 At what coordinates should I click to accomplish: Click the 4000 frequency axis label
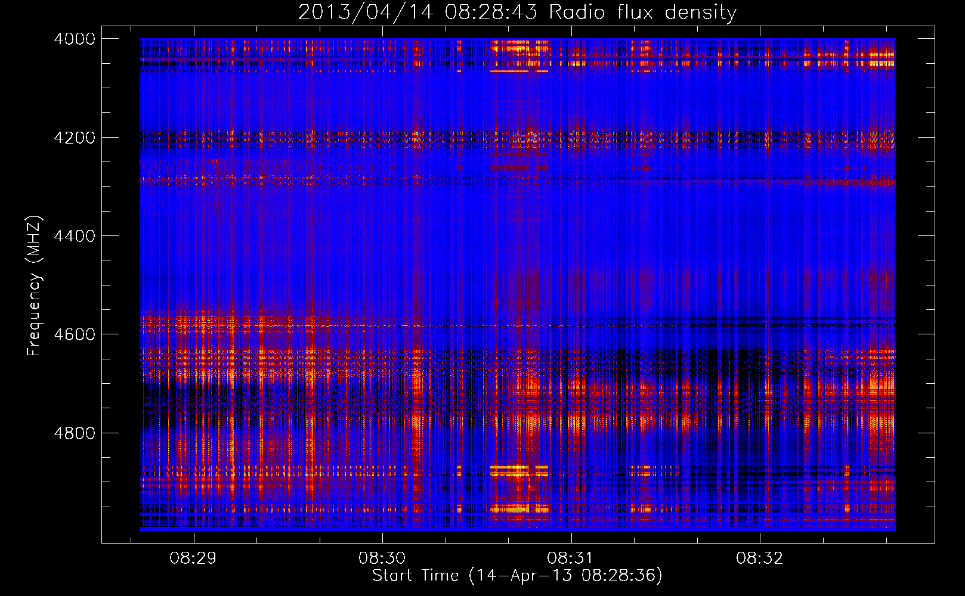(75, 39)
